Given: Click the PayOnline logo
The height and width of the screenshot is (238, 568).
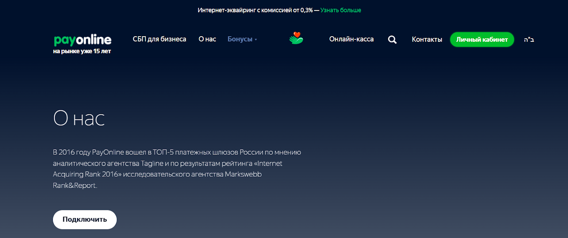Looking at the screenshot, I should [x=82, y=40].
